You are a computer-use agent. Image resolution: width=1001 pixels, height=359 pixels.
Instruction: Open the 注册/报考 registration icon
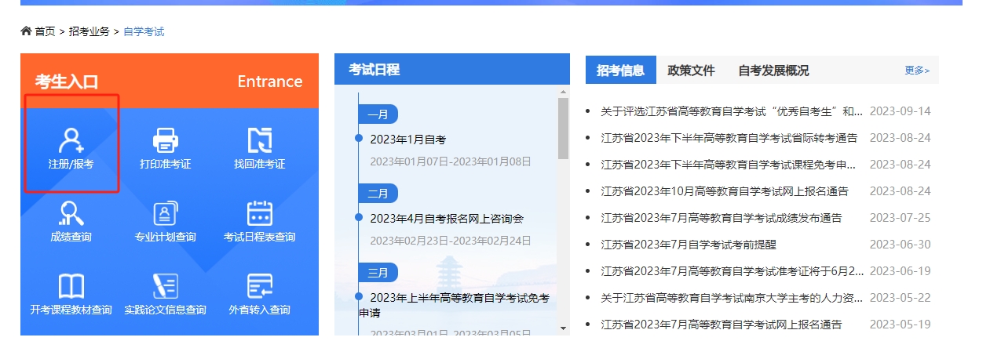tap(71, 140)
